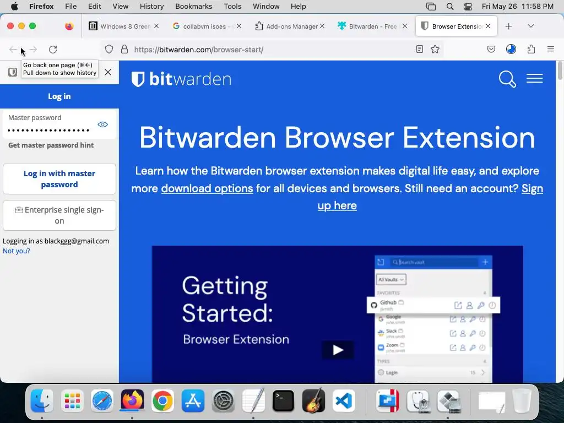Toggle Reader View icon in address bar
The image size is (564, 423).
pyautogui.click(x=419, y=49)
